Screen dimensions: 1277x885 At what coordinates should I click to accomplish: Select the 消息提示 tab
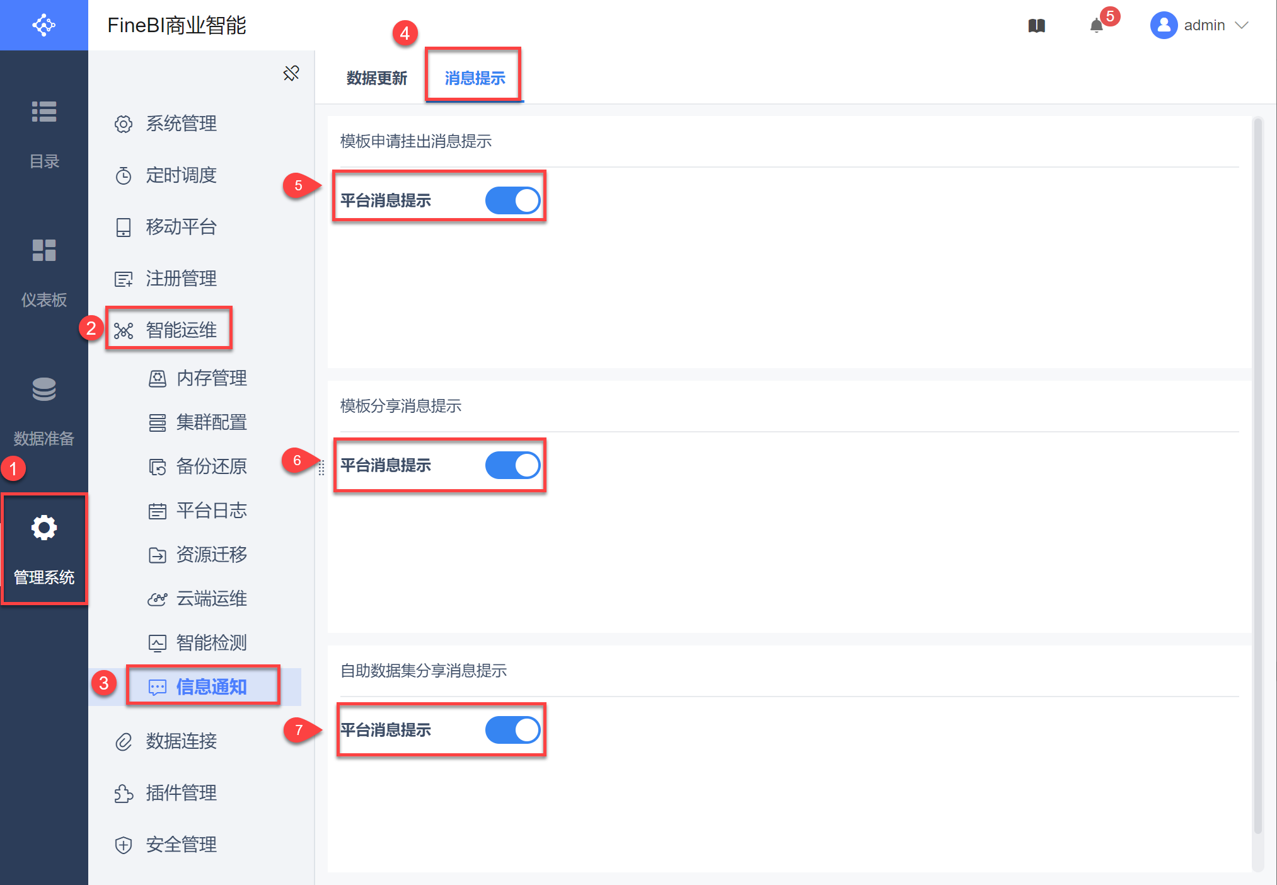(475, 78)
